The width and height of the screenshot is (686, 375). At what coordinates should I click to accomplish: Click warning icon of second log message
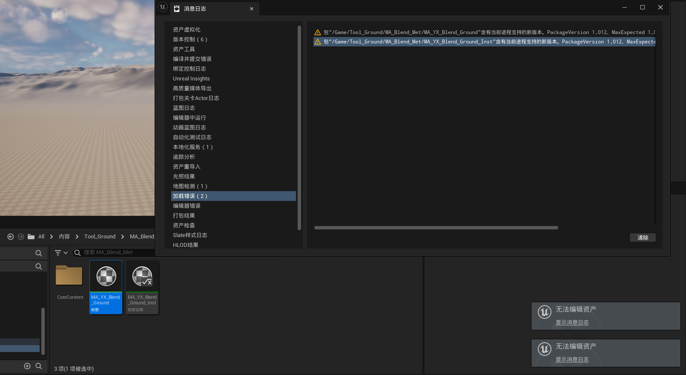(318, 42)
